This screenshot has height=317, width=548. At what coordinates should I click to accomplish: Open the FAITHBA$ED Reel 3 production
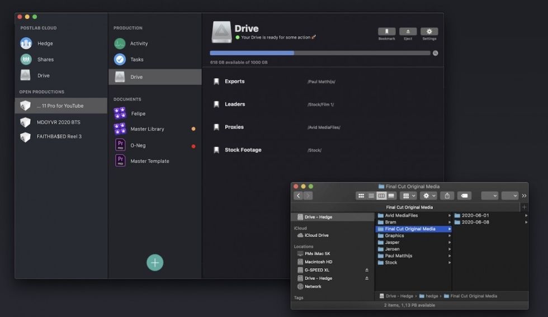pos(59,136)
